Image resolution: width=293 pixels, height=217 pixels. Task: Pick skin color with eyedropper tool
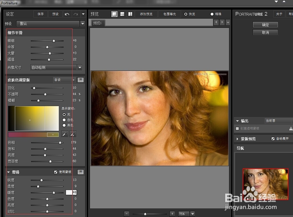point(65,134)
